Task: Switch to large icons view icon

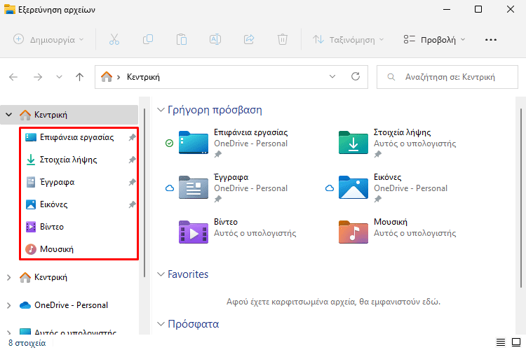Action: pyautogui.click(x=516, y=342)
